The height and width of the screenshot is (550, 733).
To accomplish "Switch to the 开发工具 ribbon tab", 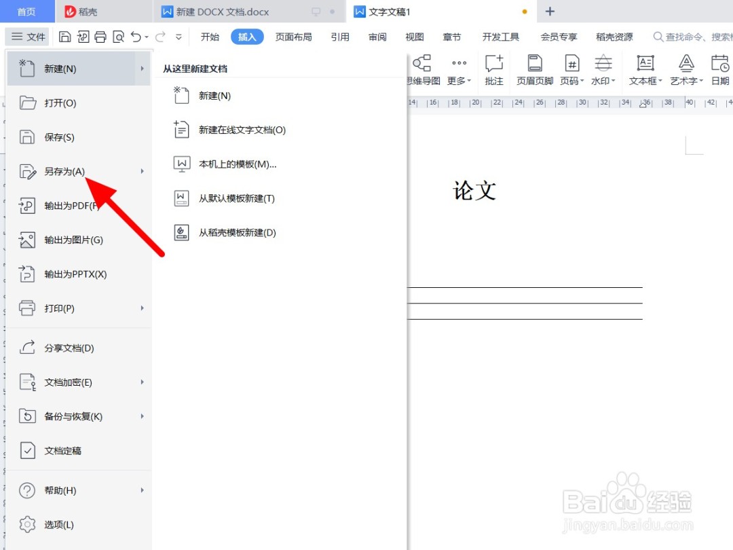I will click(501, 37).
